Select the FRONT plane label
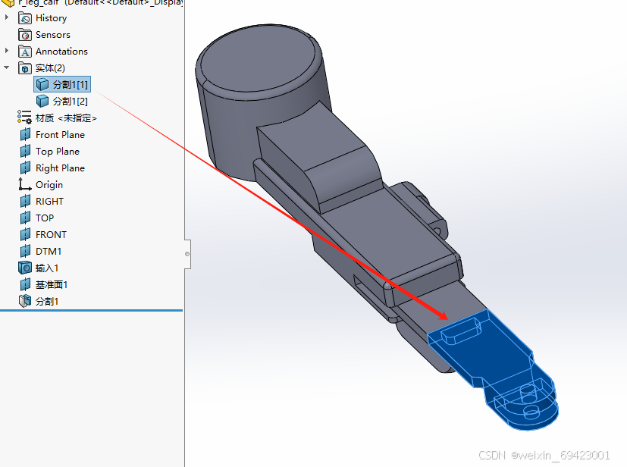Screen dimensions: 627x467 tap(51, 235)
